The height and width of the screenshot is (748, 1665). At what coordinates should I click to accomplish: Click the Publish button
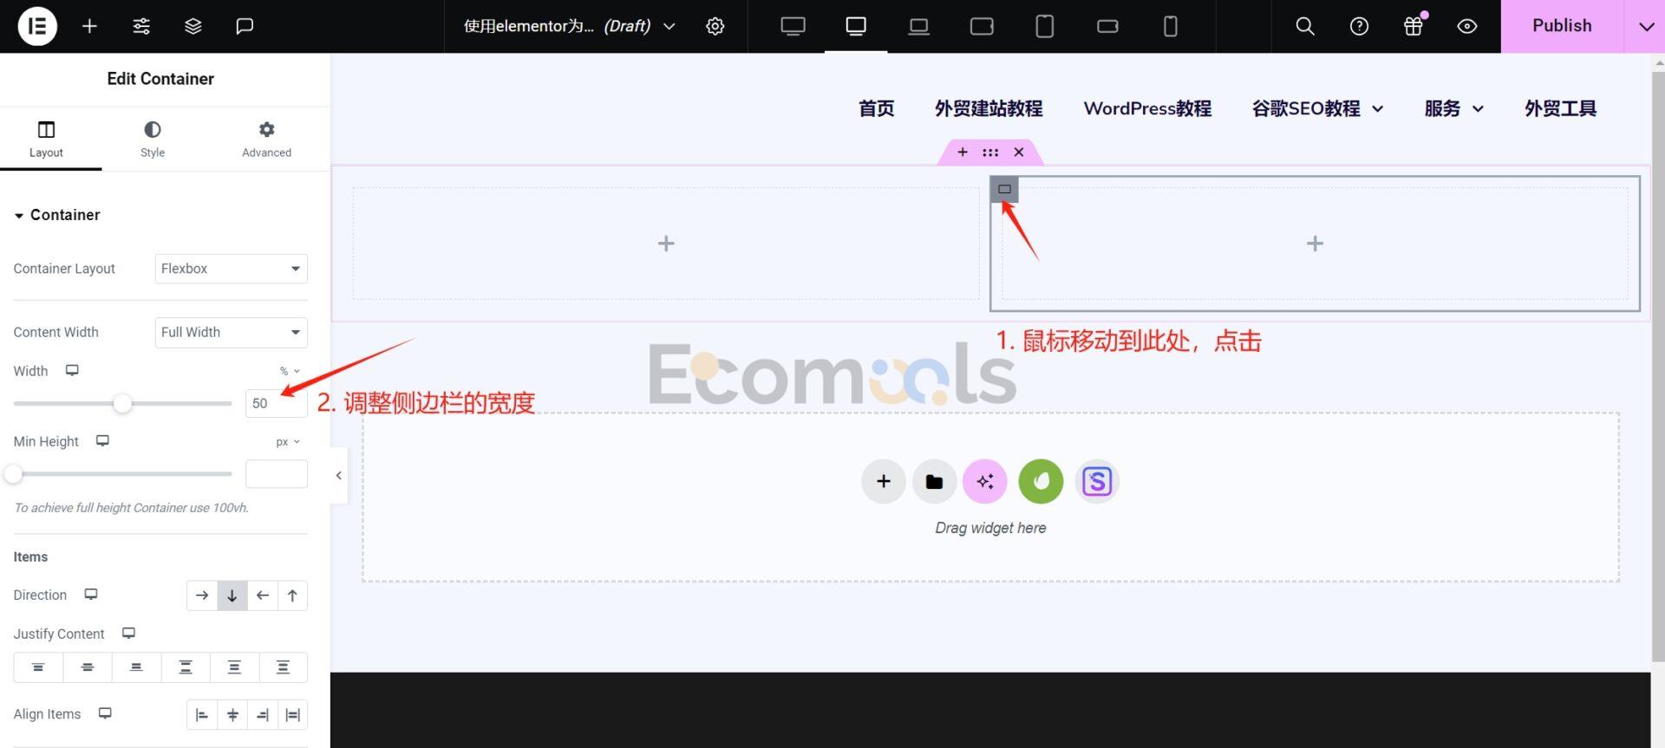tap(1562, 26)
